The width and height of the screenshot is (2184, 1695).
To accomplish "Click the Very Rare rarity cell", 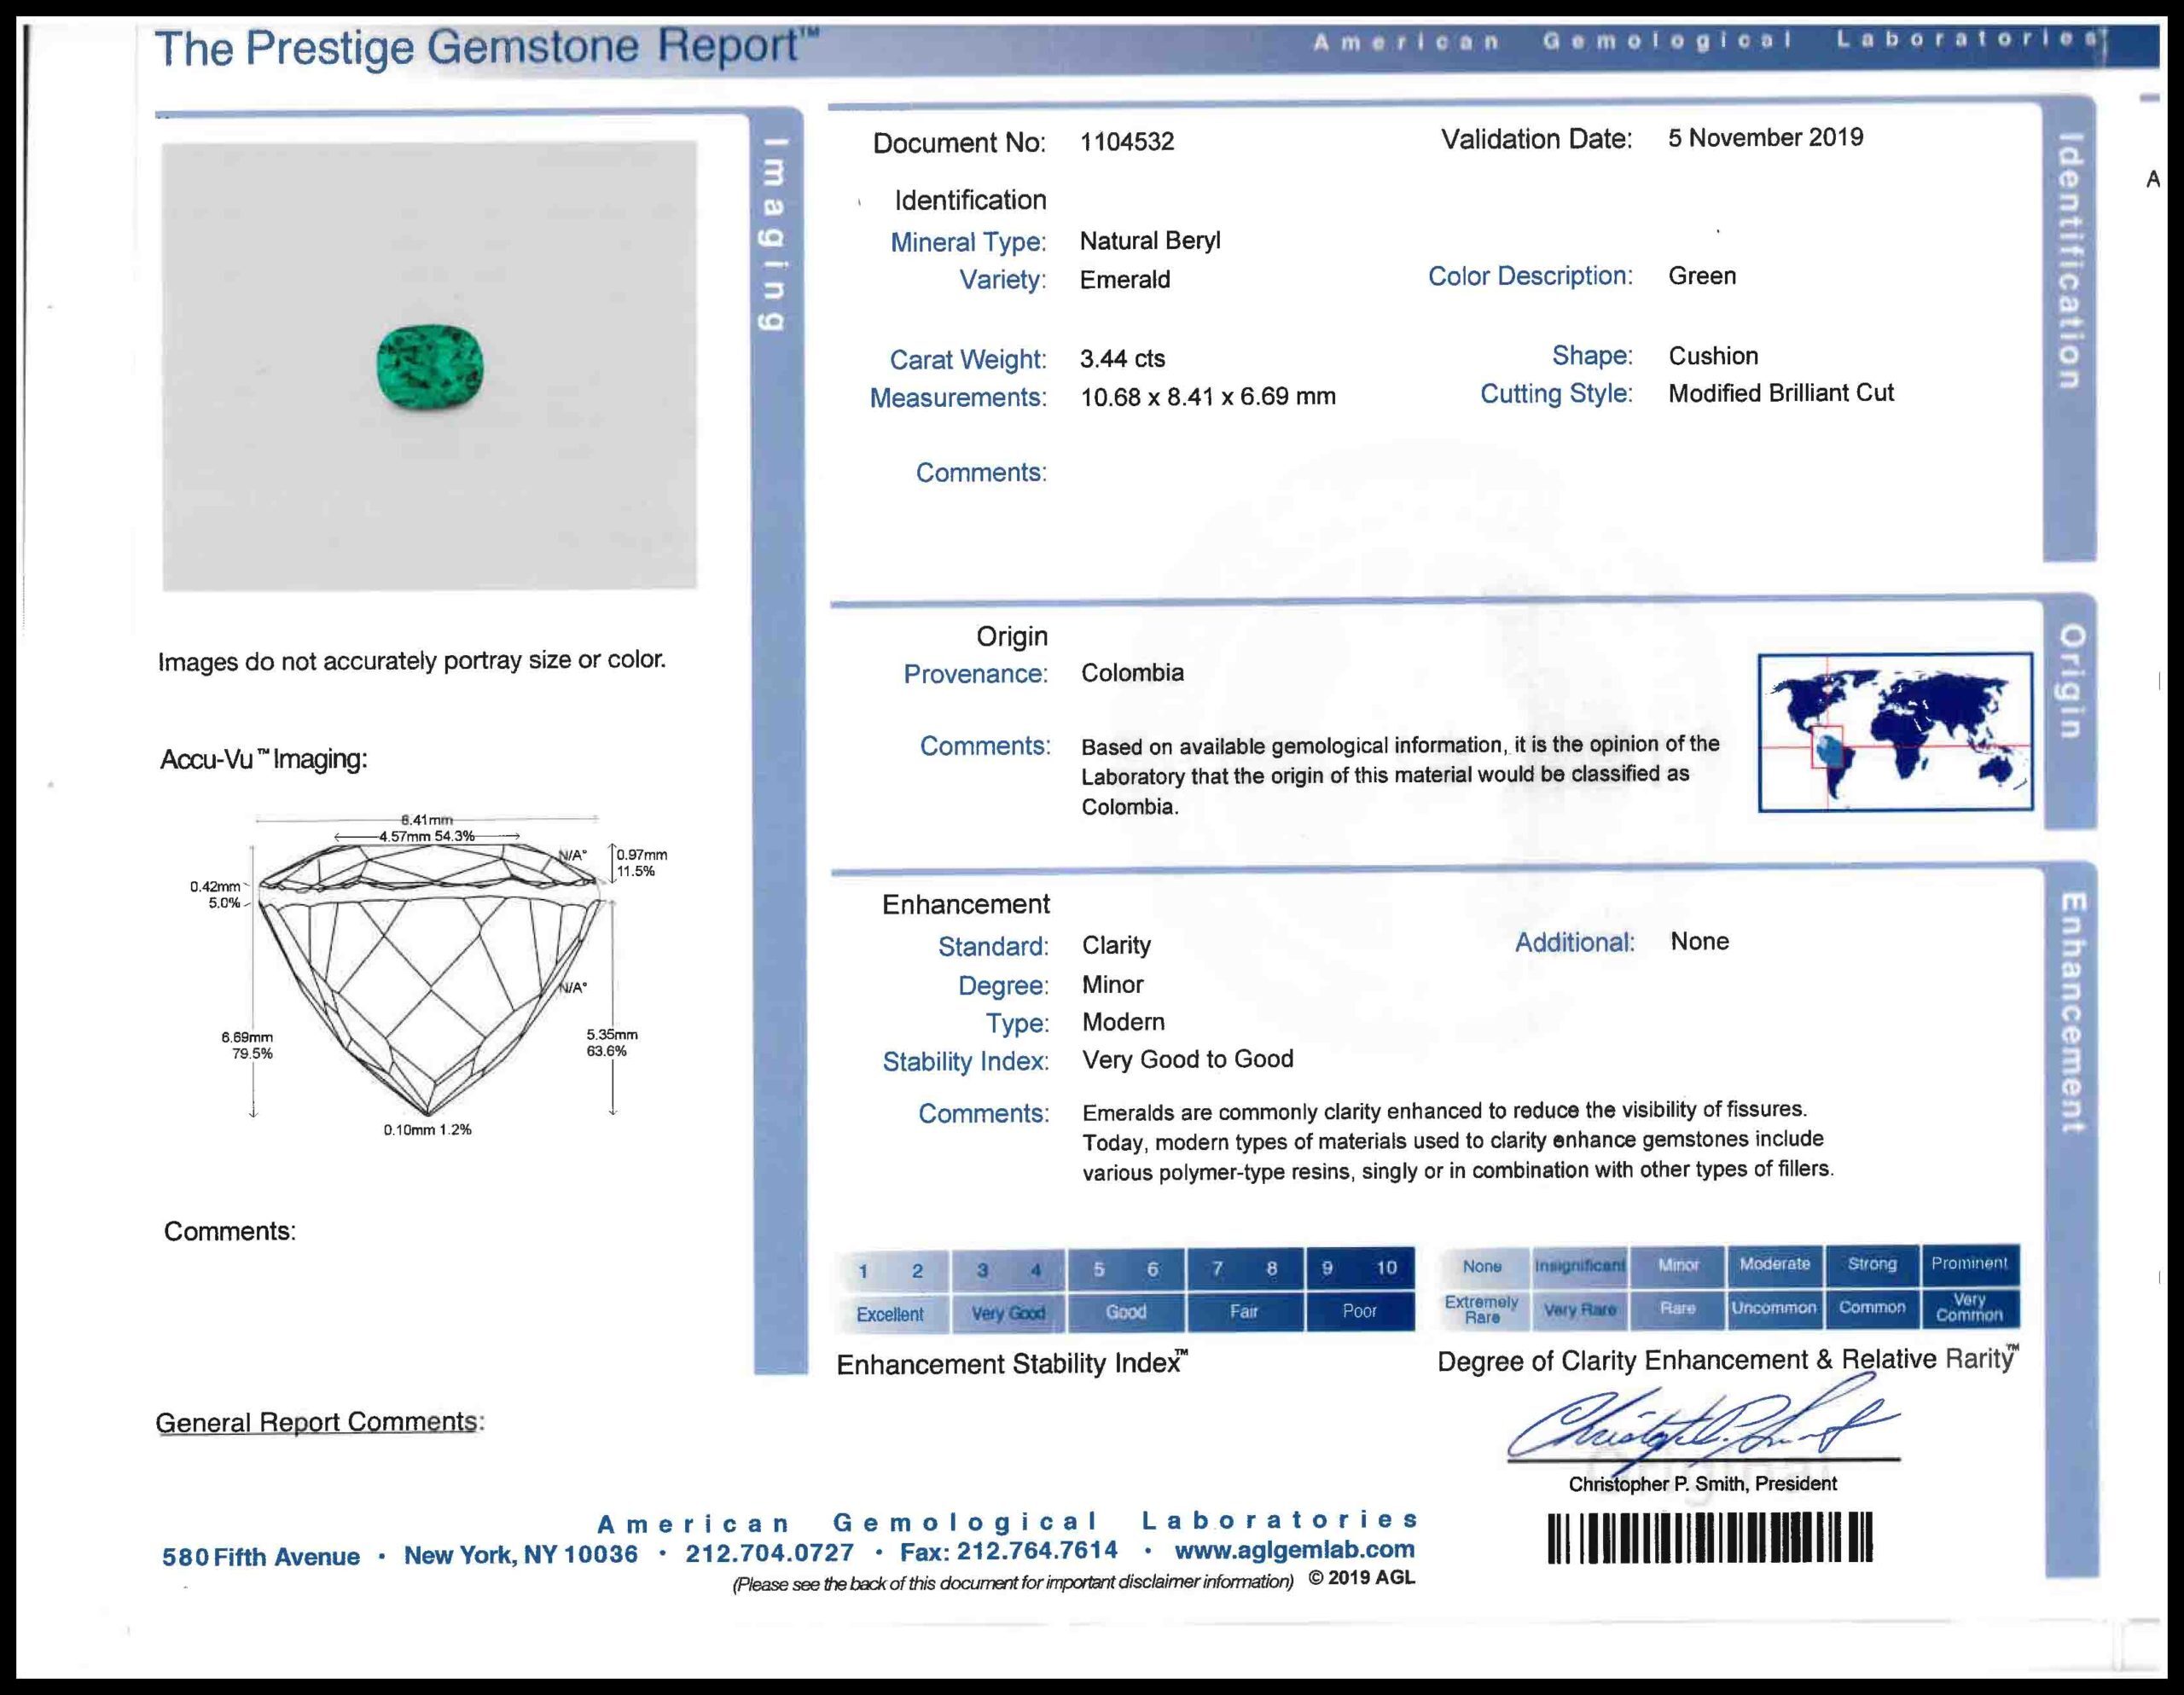I will 1580,1309.
